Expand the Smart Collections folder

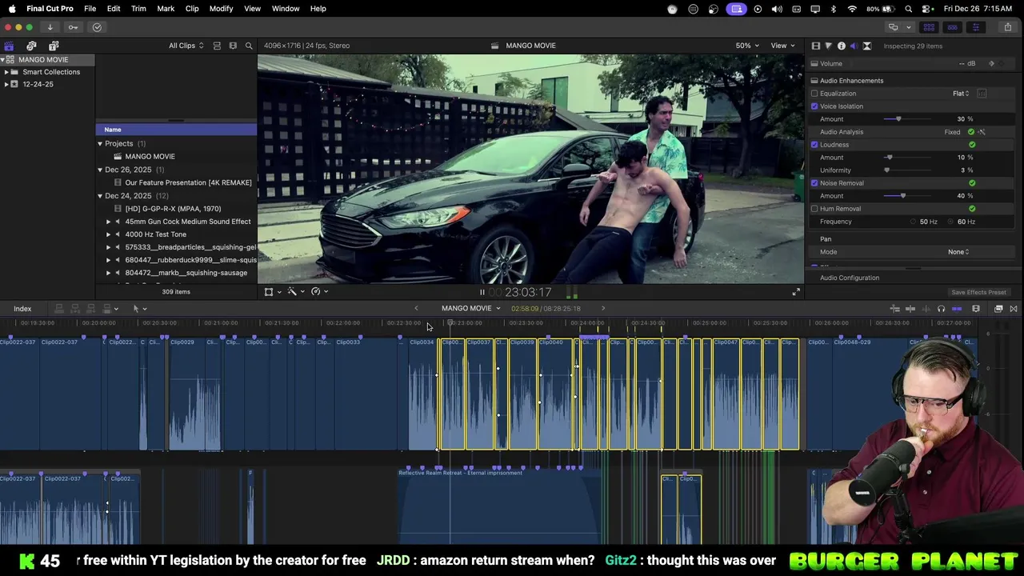point(6,72)
